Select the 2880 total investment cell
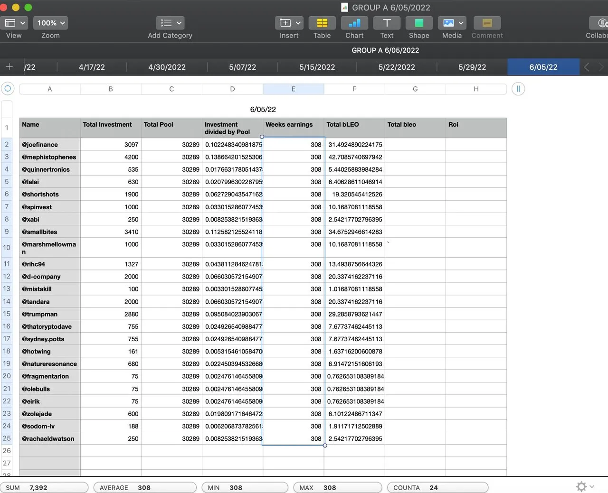This screenshot has width=608, height=493. (x=111, y=314)
